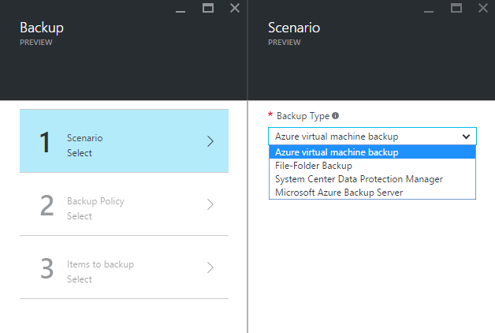Click the Scenario blade title
This screenshot has width=495, height=333.
click(x=294, y=28)
